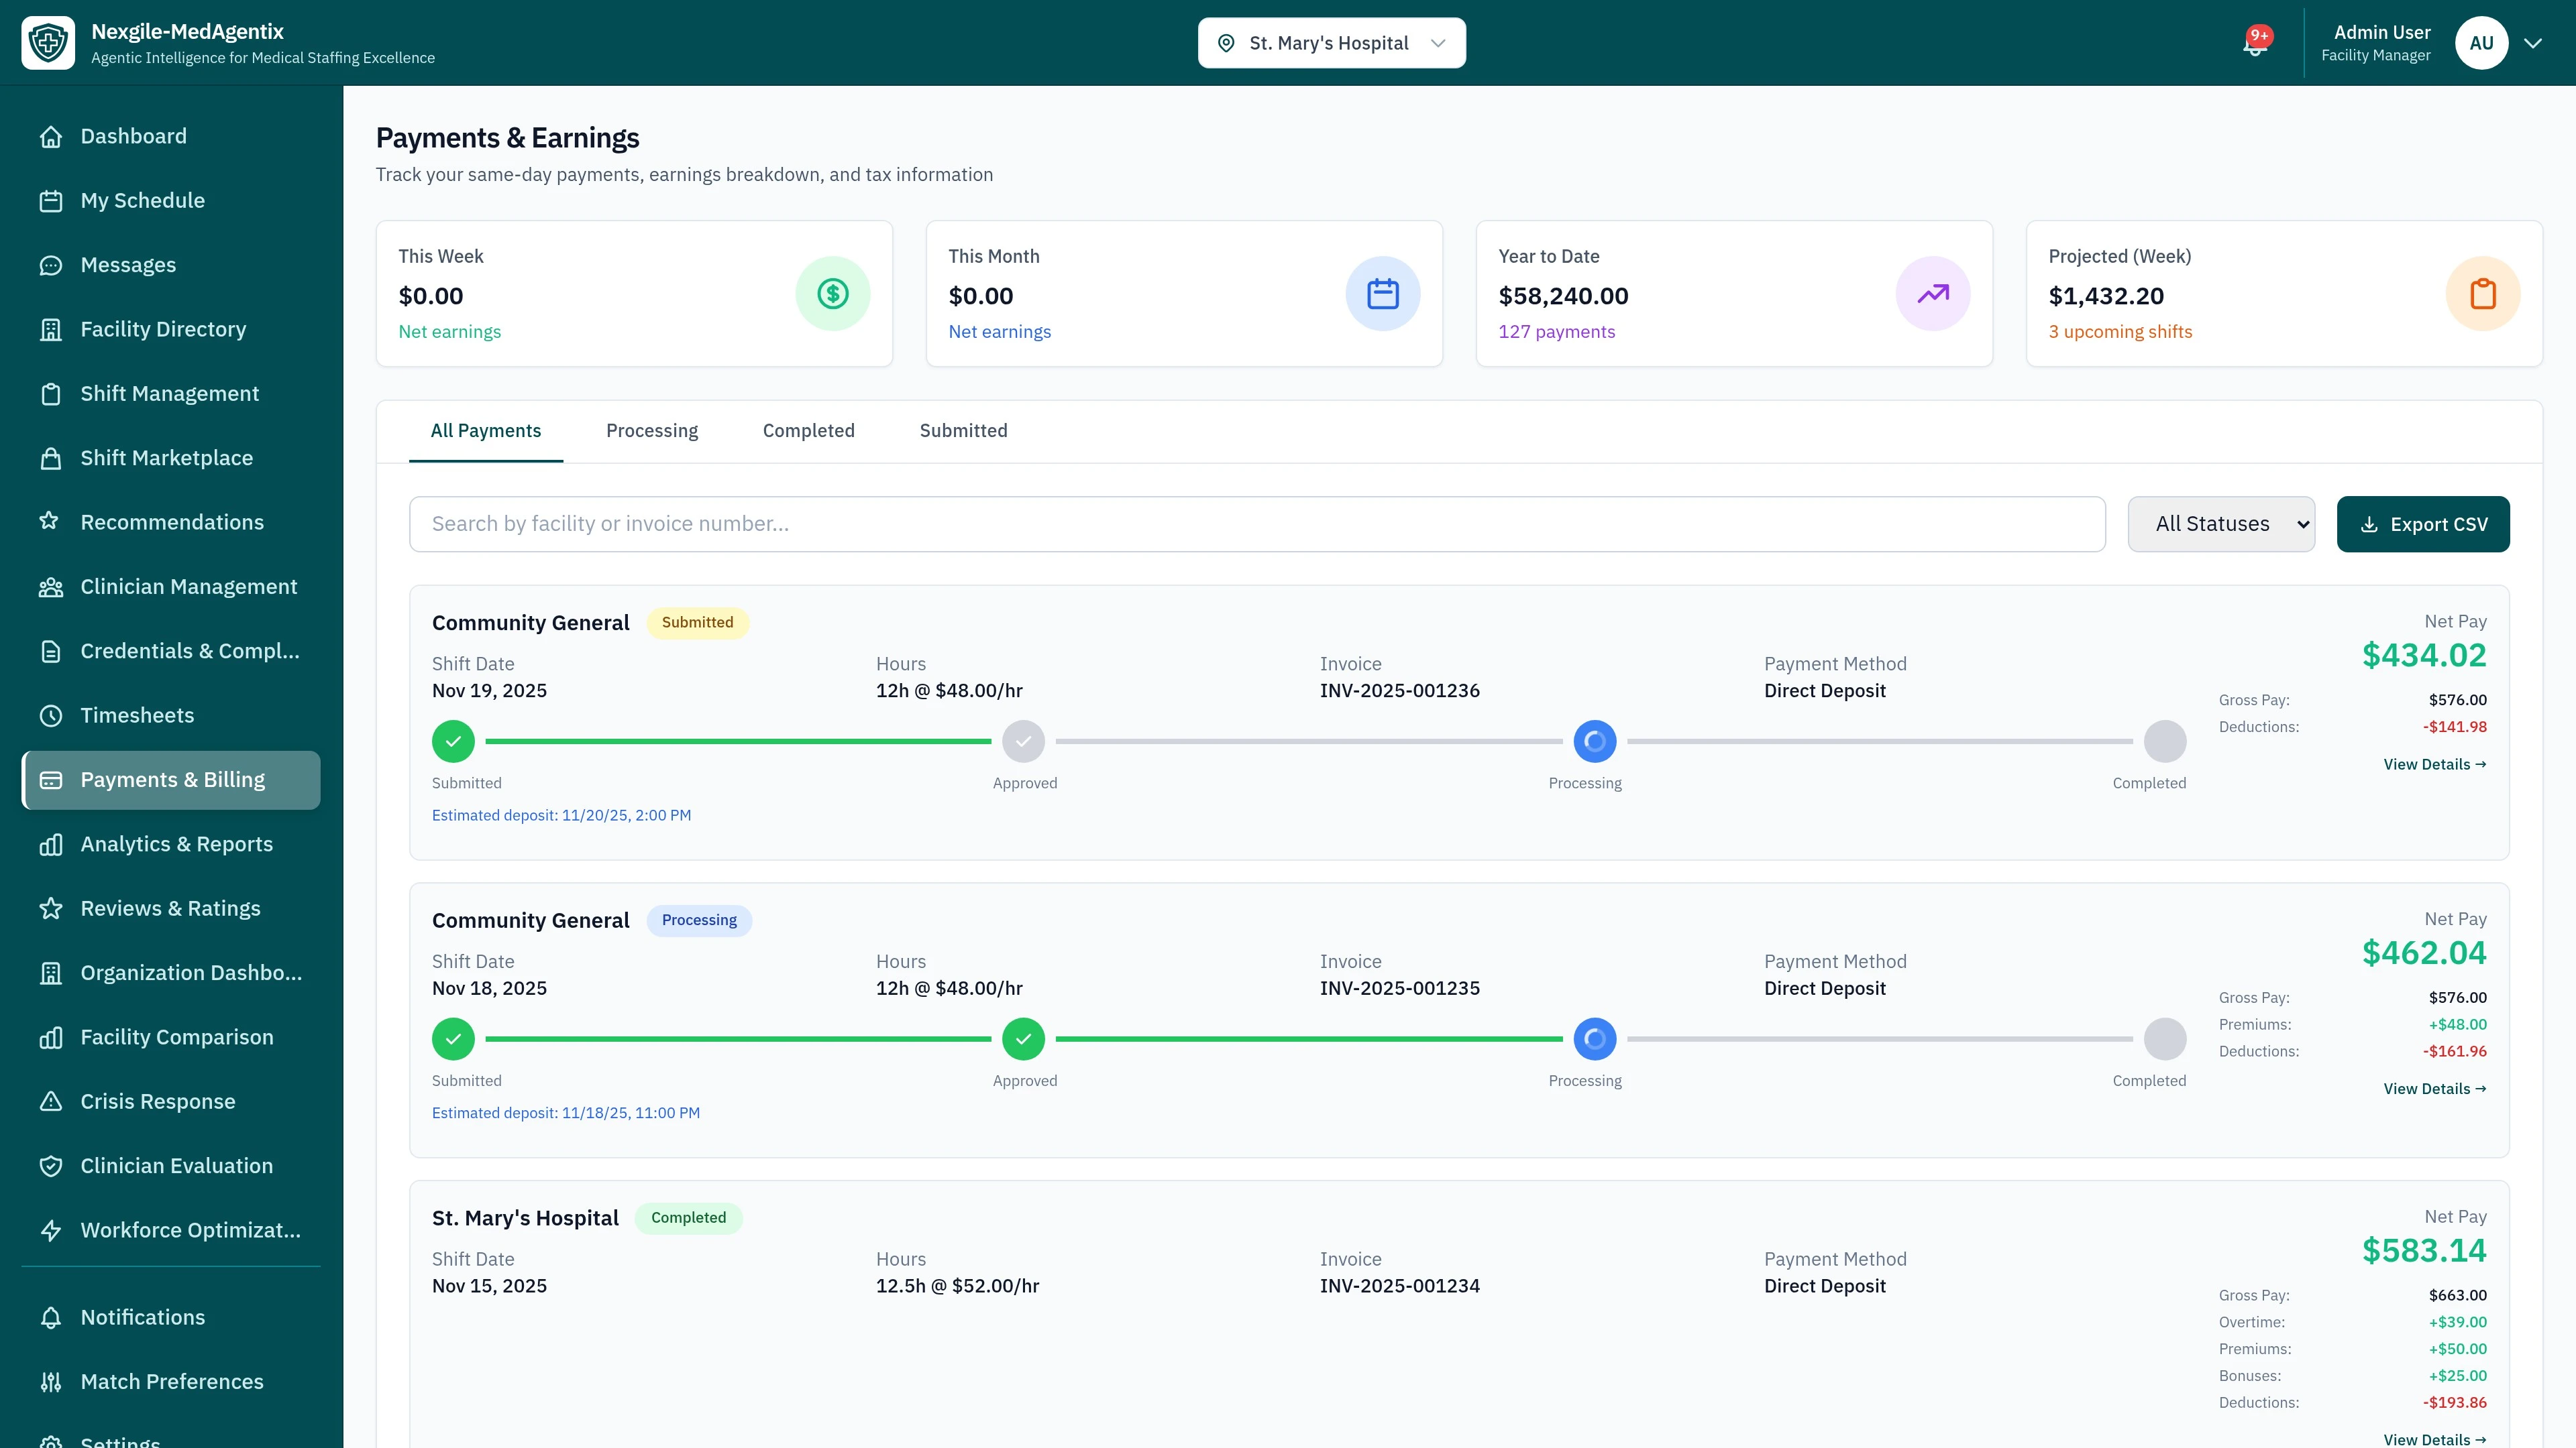Select the Workforce Optimization lightning icon
The image size is (2576, 1448).
52,1229
